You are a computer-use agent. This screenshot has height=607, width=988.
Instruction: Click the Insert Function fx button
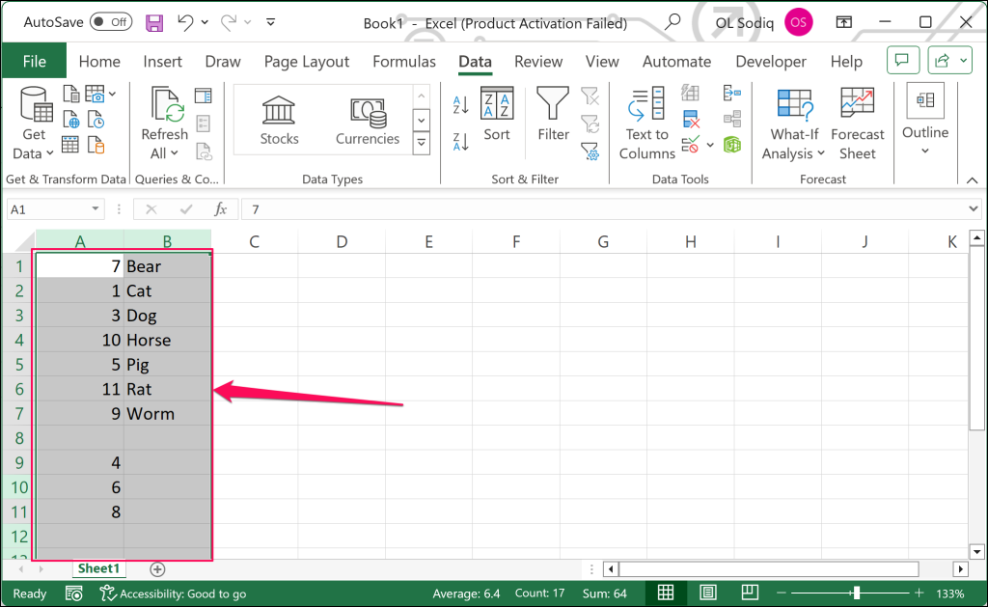[220, 209]
